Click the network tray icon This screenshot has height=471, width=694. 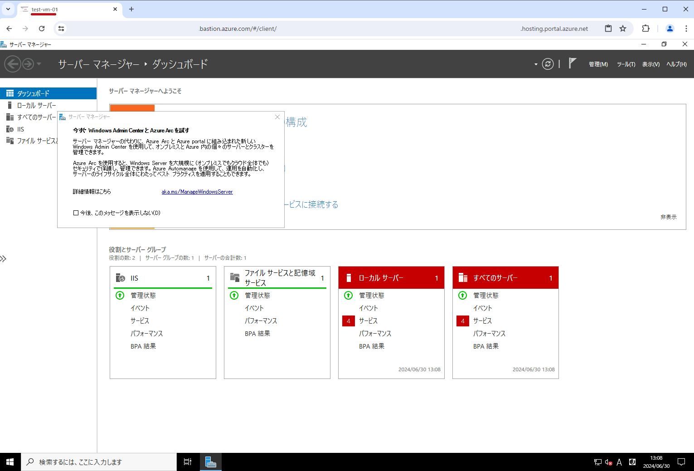tap(598, 462)
